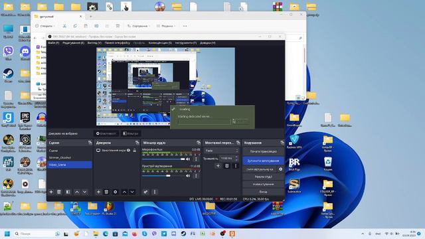Open virtual camera settings gear
This screenshot has height=239, width=425.
click(280, 169)
